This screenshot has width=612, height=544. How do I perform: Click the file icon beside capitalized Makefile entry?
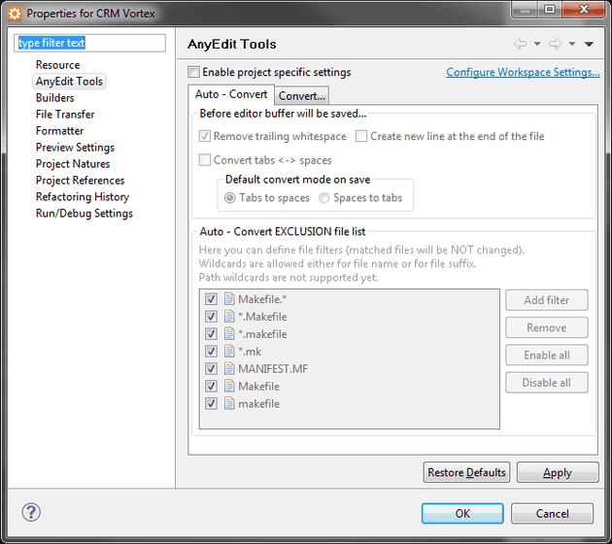229,386
